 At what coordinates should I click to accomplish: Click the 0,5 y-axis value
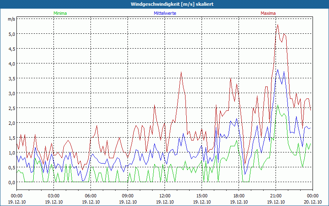click(12, 167)
